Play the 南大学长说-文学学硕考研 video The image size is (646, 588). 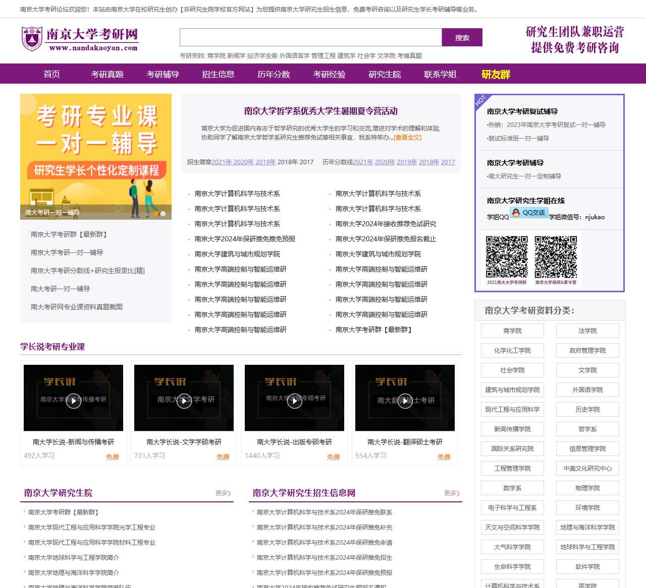click(184, 401)
